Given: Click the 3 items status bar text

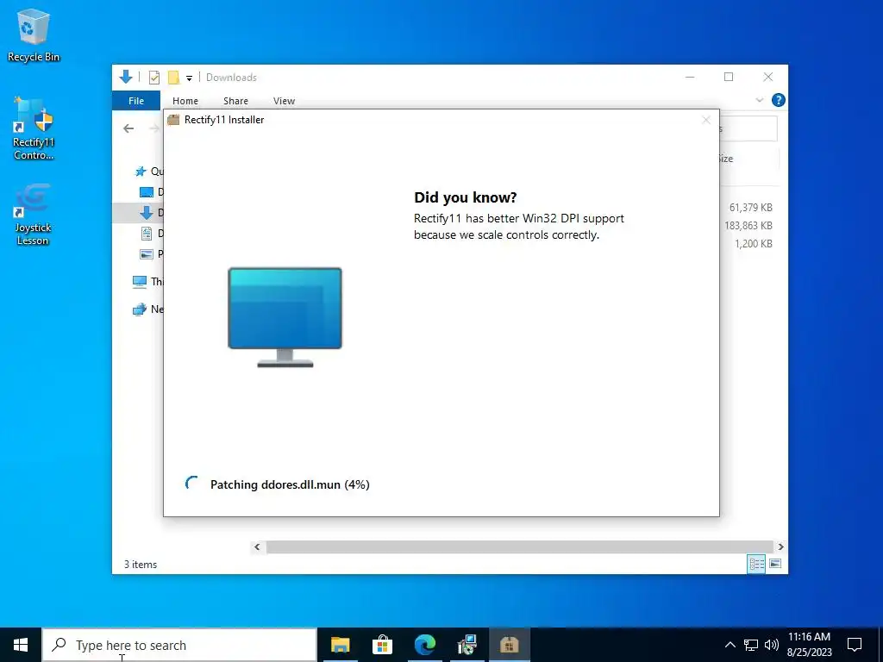Looking at the screenshot, I should 141,565.
